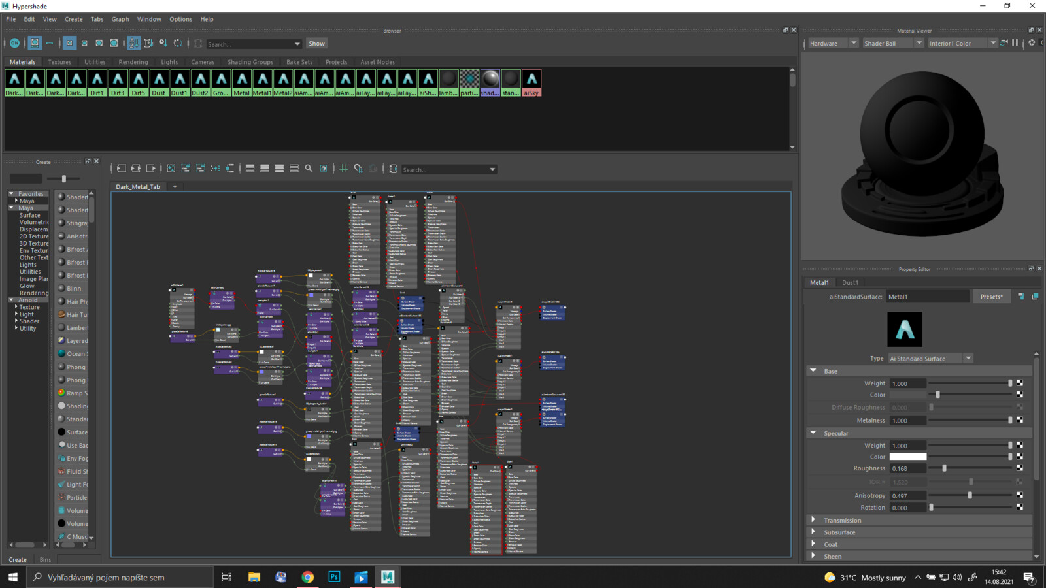1046x588 pixels.
Task: Pause the Material Viewer rendering
Action: coord(1015,43)
